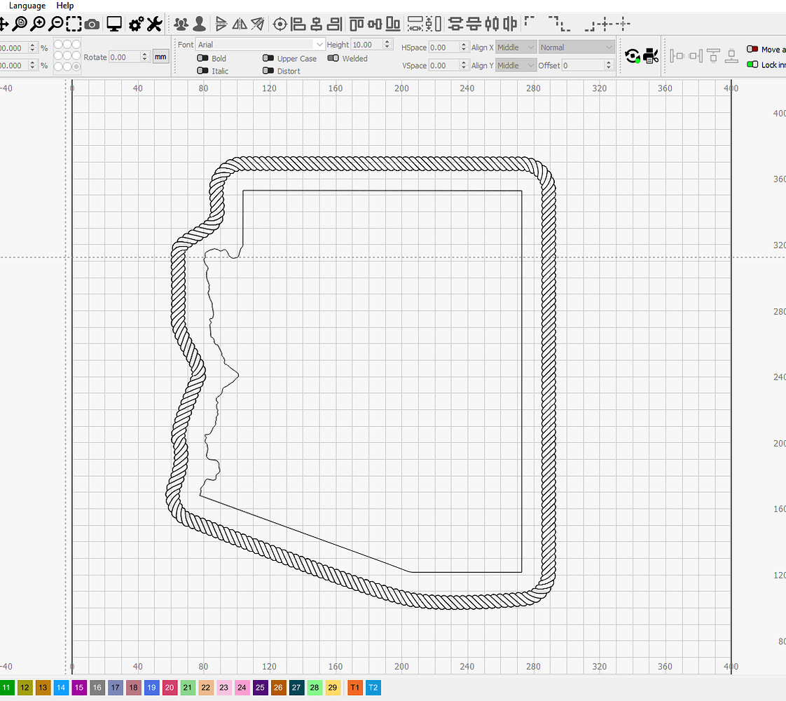Click the Make Same Width icon
Screen dimensions: 786x701
click(x=415, y=24)
